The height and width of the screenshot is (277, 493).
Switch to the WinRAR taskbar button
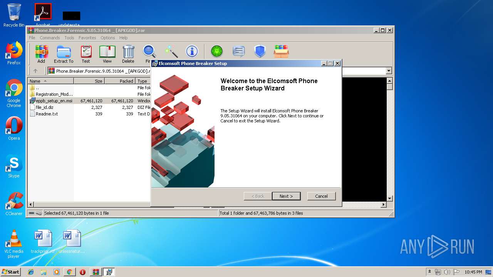pyautogui.click(x=96, y=272)
